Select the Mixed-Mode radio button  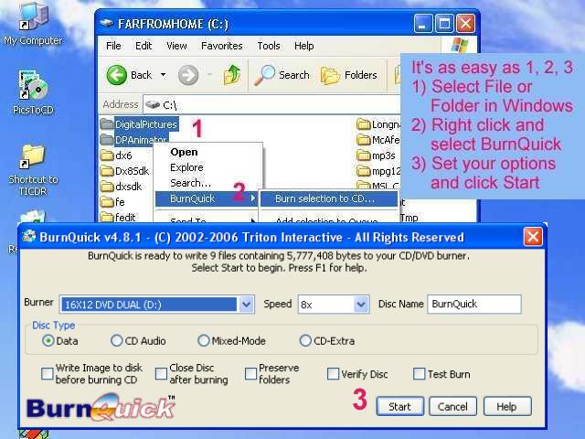[x=203, y=340]
